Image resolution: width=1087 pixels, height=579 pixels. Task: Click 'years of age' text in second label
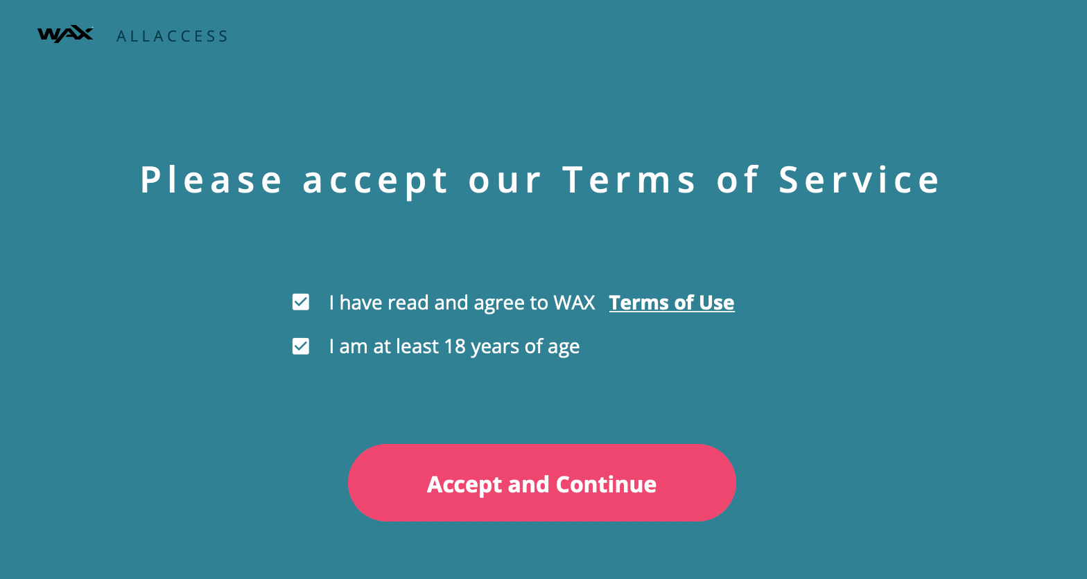click(525, 347)
